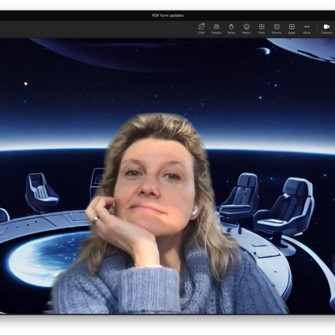
Task: Click the 'React' text label
Action: click(246, 33)
